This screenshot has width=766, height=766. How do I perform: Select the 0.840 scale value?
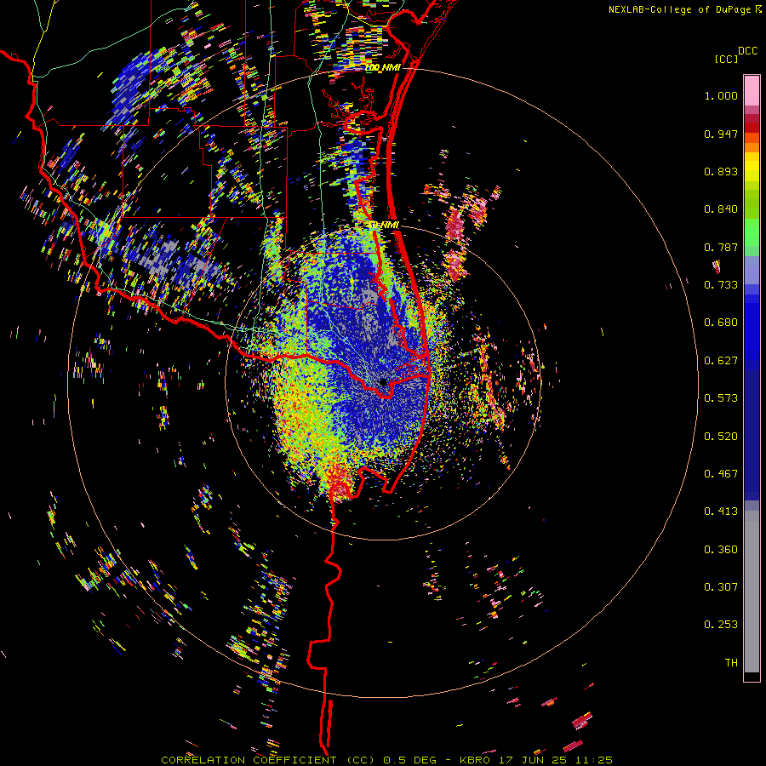pos(721,209)
